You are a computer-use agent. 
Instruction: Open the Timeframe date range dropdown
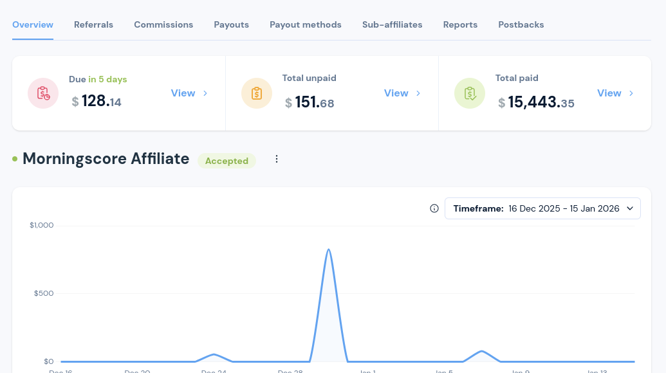pyautogui.click(x=542, y=208)
